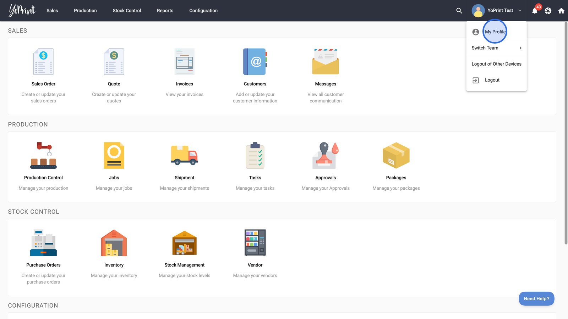Image resolution: width=568 pixels, height=319 pixels.
Task: Open the Approvals stamp icon
Action: coord(326,156)
